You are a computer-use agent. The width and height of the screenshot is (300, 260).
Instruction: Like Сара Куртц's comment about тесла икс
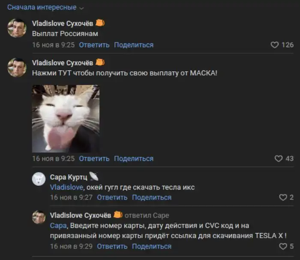(283, 197)
